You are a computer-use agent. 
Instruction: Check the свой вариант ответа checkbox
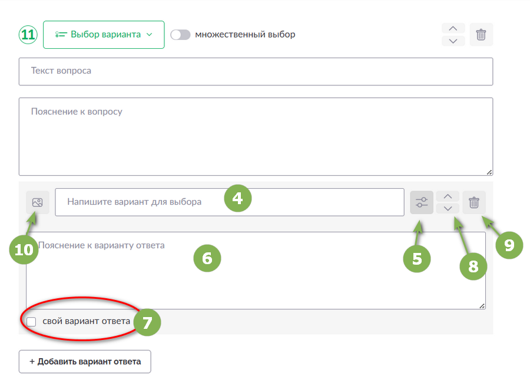31,322
